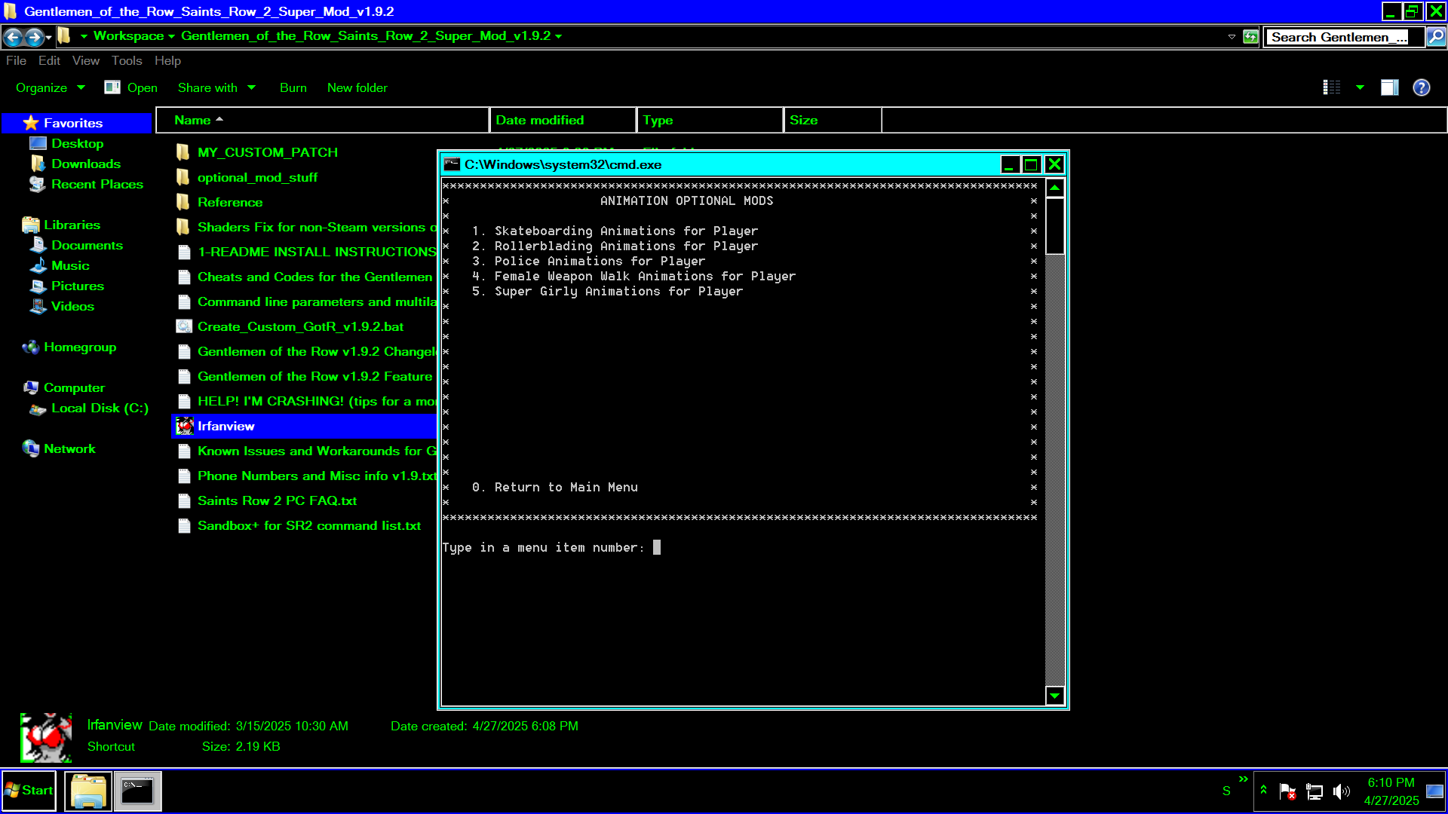Open the View menu
The width and height of the screenshot is (1448, 814).
[x=86, y=61]
